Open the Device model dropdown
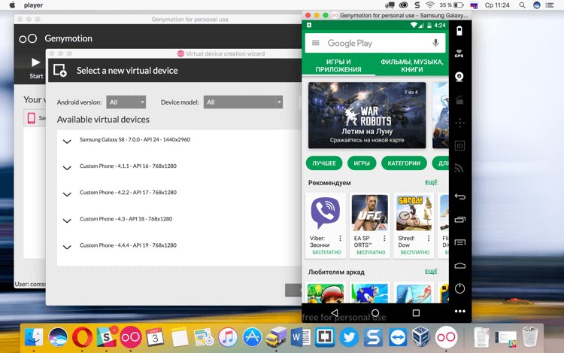Viewport: 564px width, 353px height. point(243,102)
